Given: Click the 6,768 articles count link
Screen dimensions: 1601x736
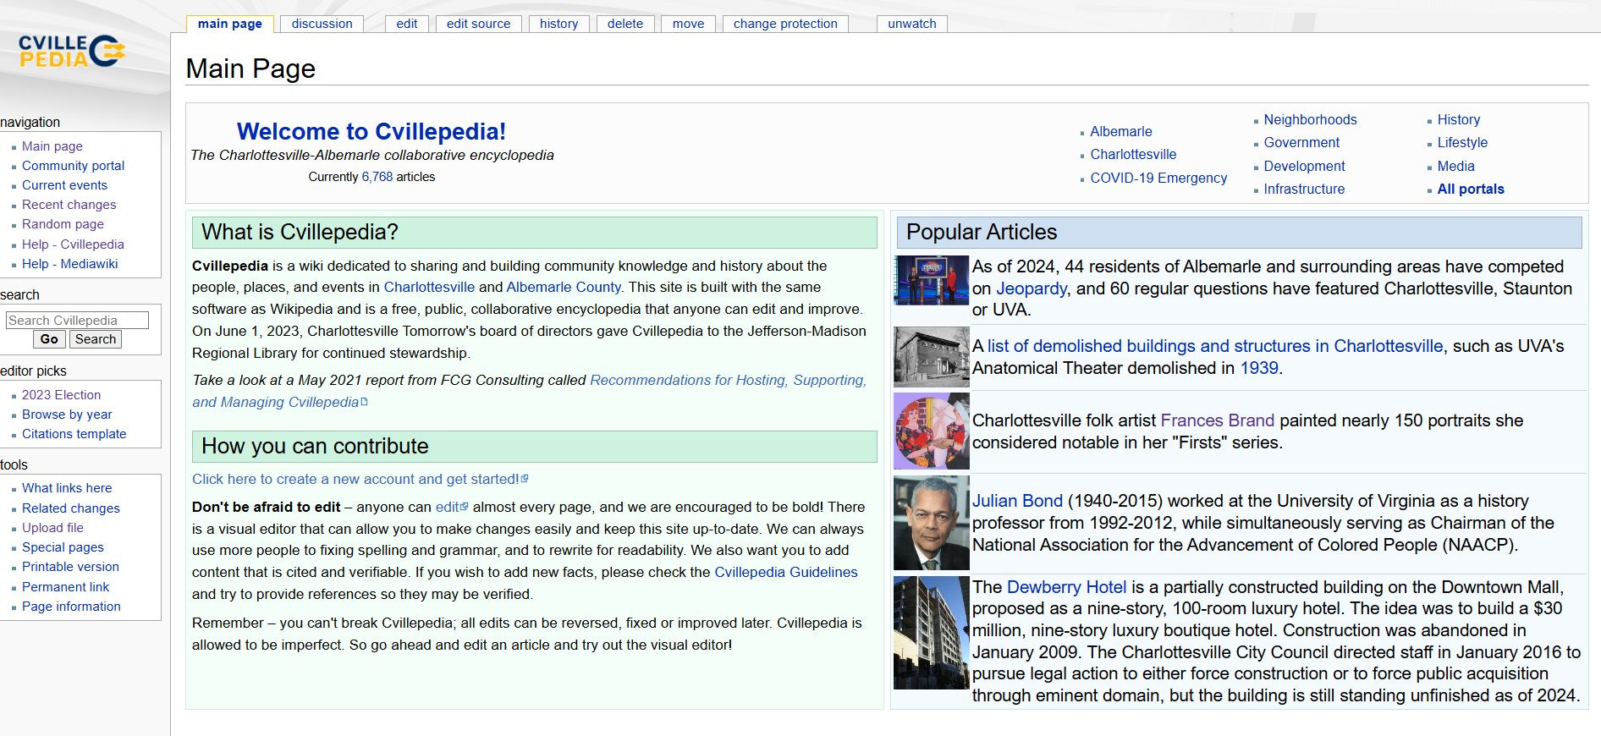Looking at the screenshot, I should pyautogui.click(x=377, y=177).
